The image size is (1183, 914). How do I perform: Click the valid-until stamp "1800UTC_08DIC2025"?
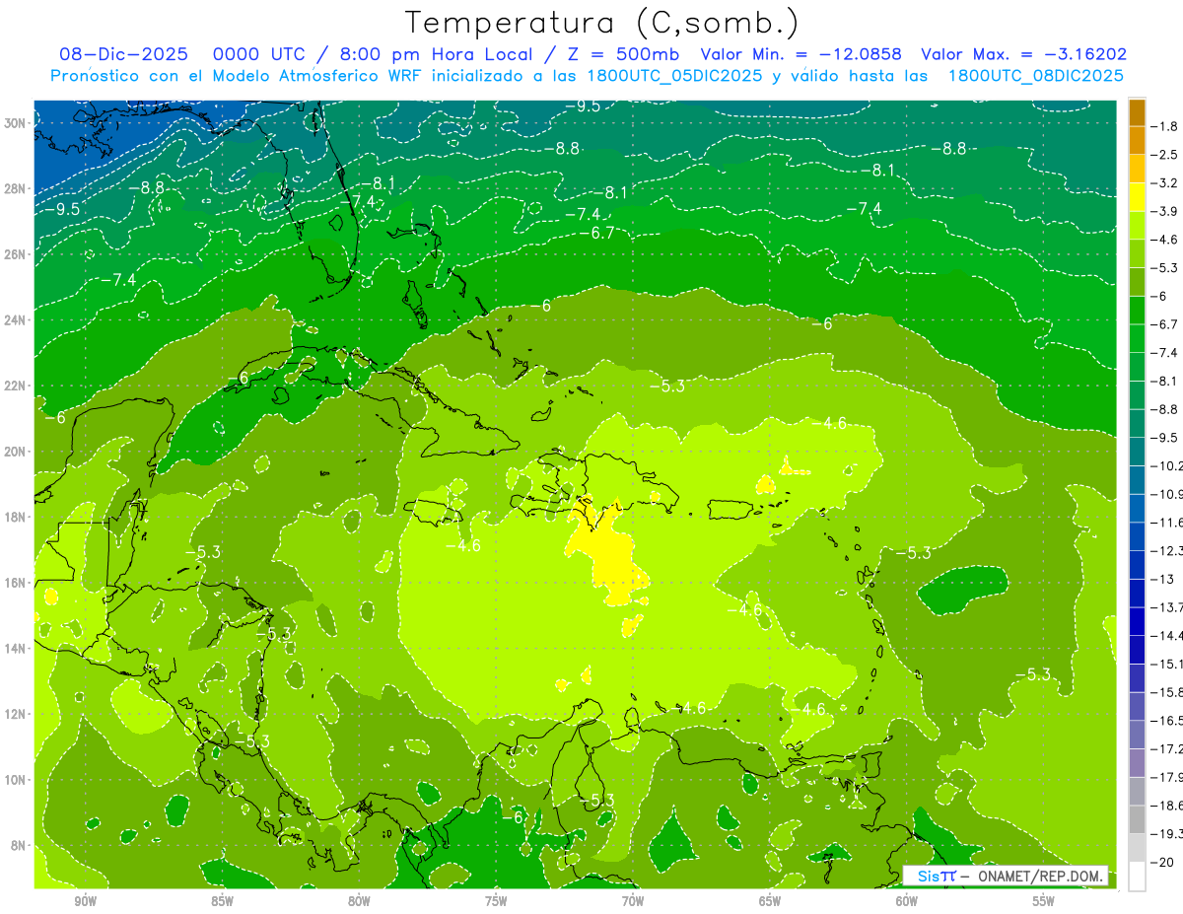click(x=1035, y=76)
